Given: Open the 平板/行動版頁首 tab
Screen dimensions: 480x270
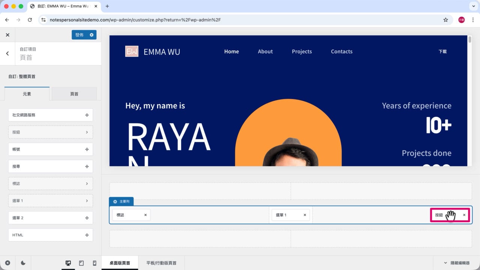Looking at the screenshot, I should [161, 263].
